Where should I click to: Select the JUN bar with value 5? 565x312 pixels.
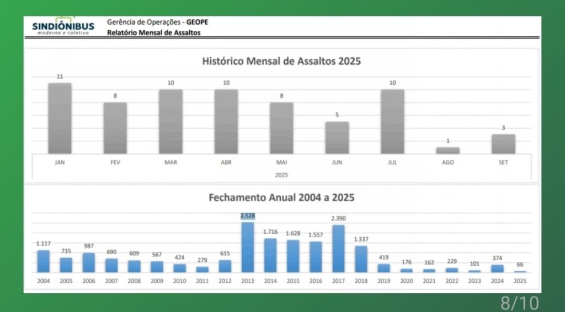[x=337, y=138]
